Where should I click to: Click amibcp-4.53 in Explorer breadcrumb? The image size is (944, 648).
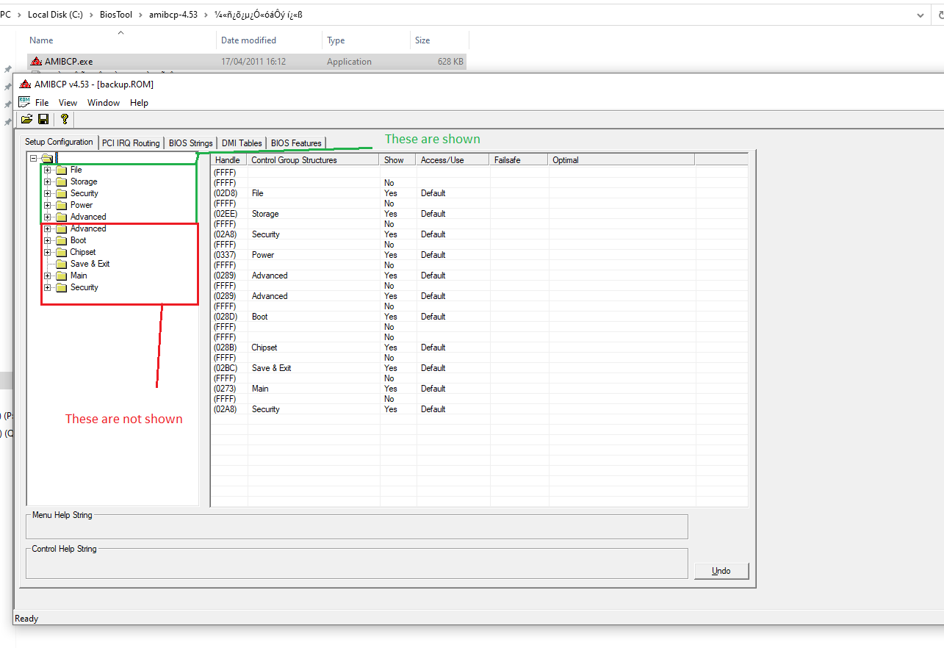(x=173, y=15)
